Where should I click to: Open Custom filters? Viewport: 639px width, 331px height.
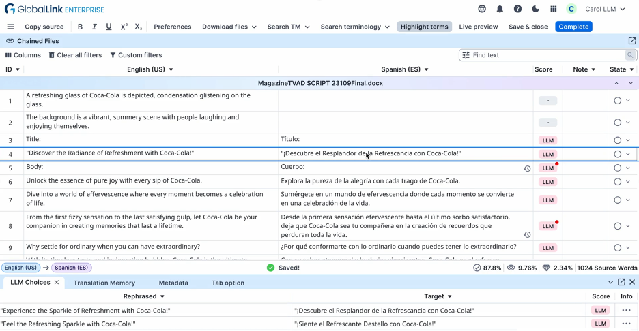coord(136,55)
